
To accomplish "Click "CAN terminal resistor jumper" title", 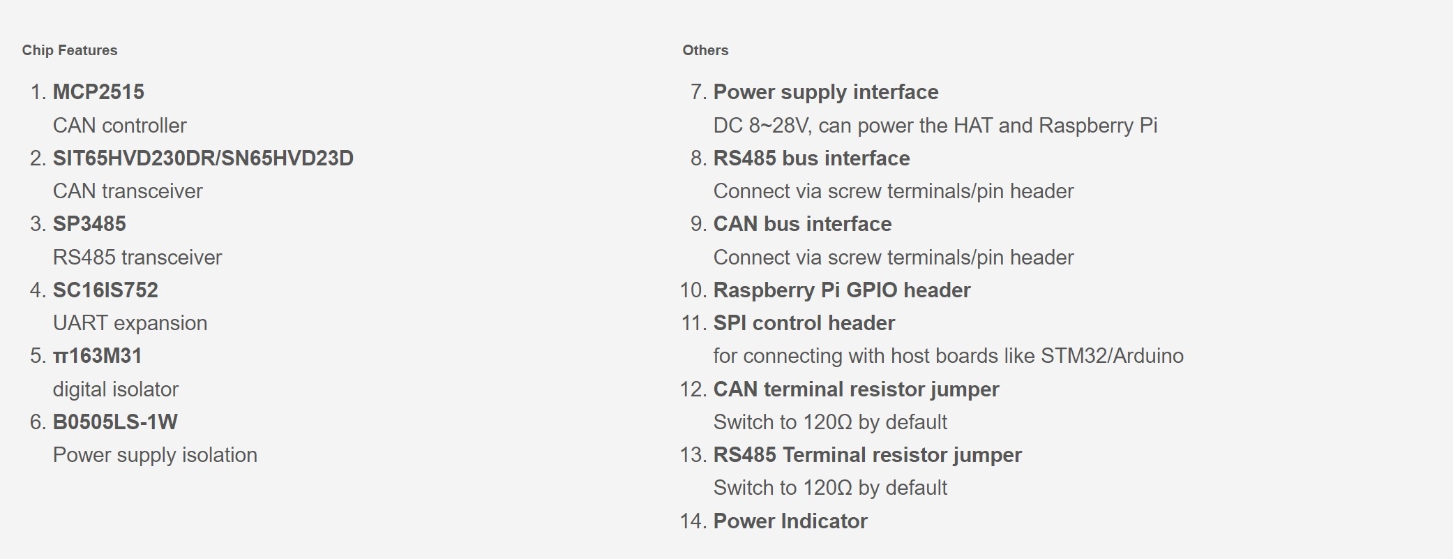I will (856, 389).
